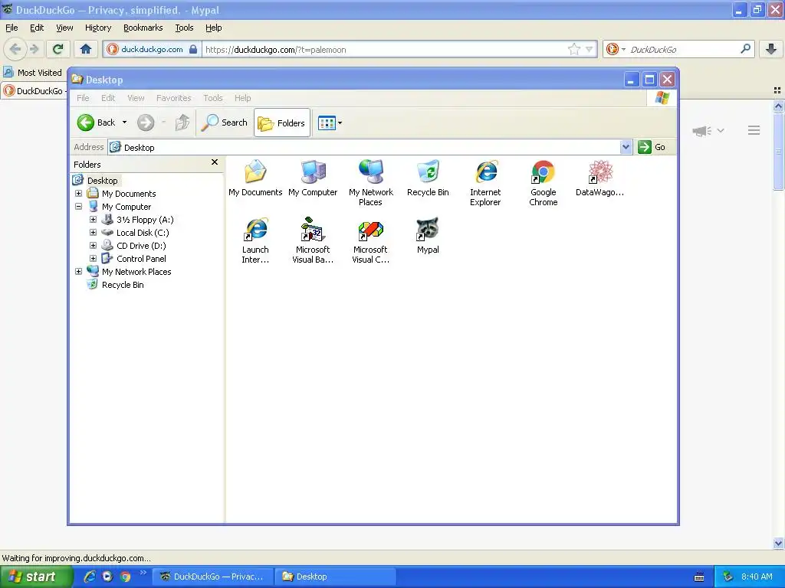The width and height of the screenshot is (785, 588).
Task: Click the Most Visited bookmark button
Action: click(33, 73)
